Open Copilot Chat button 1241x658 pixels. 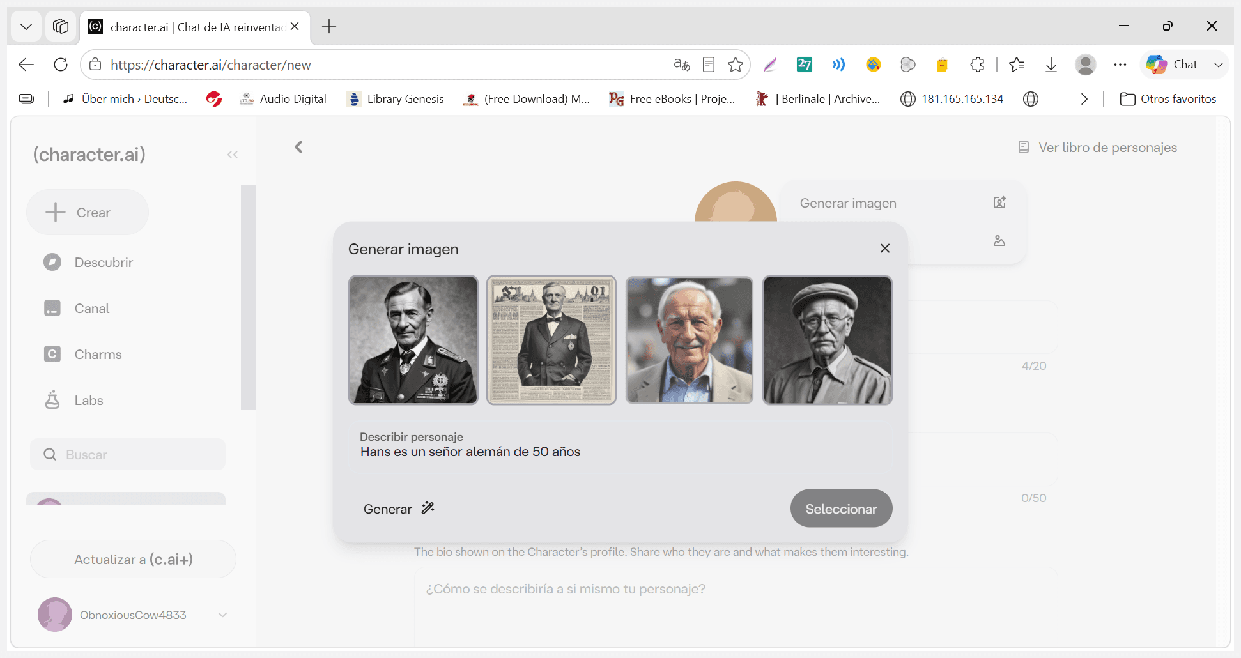tap(1172, 65)
